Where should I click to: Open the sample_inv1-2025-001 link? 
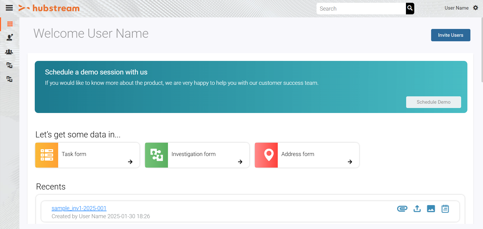coord(79,208)
